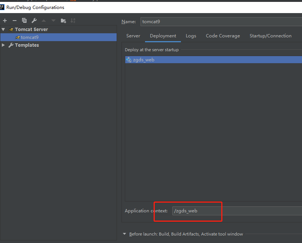Open the Logs tab
302x243 pixels.
191,36
